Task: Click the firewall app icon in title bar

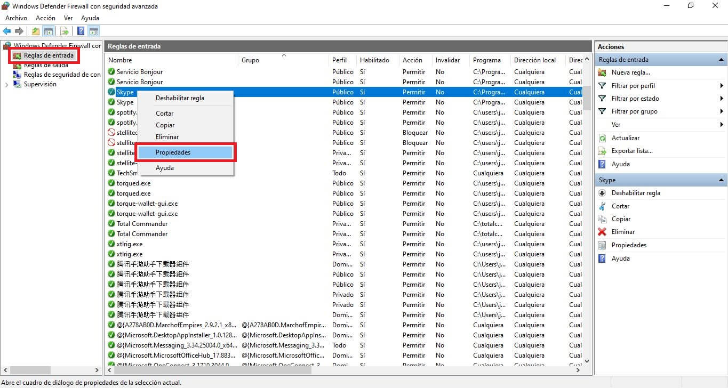Action: click(6, 6)
